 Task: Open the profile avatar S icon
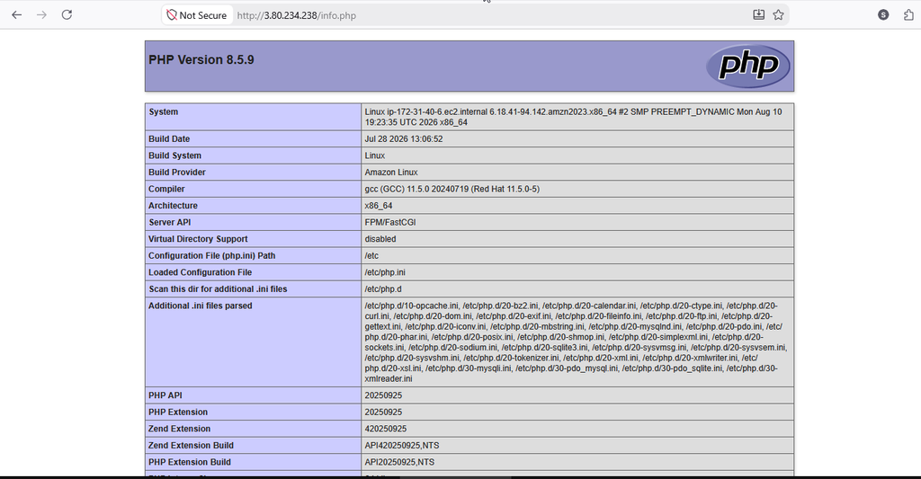pos(883,15)
